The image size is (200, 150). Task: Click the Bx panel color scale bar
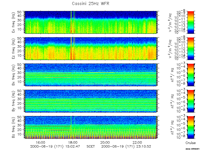[x=190, y=75]
